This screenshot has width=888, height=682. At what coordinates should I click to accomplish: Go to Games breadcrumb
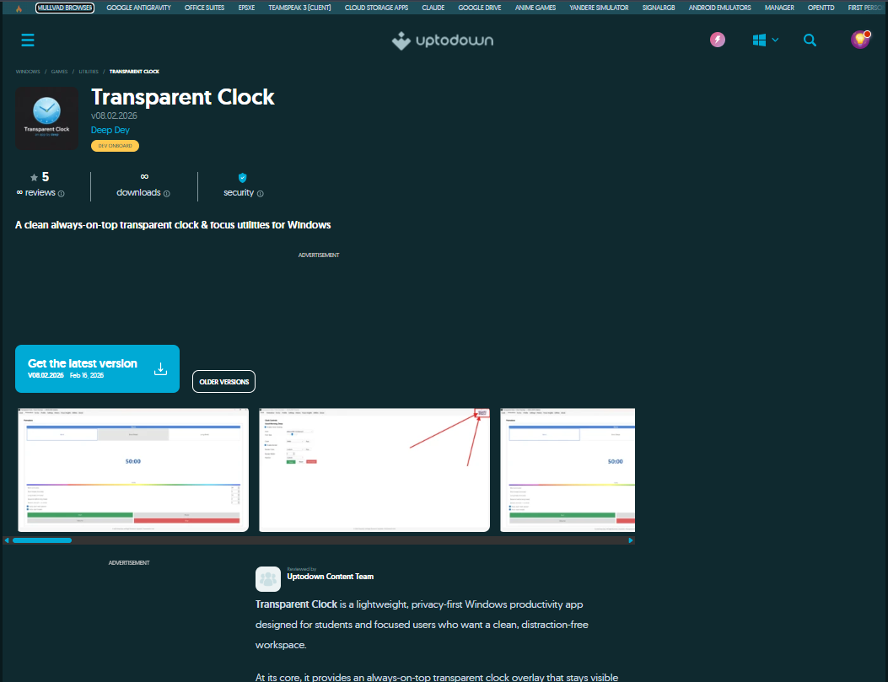click(x=60, y=72)
